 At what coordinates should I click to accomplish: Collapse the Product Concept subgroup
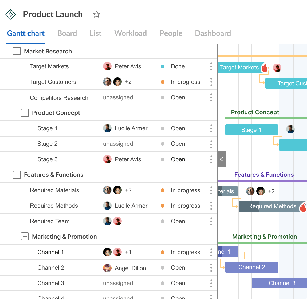[x=25, y=113]
